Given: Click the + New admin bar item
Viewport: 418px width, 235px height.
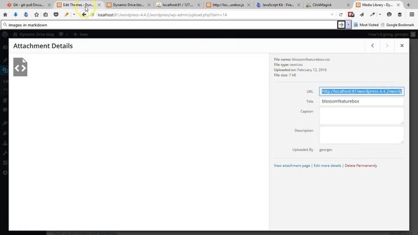Looking at the screenshot, I should tap(80, 35).
